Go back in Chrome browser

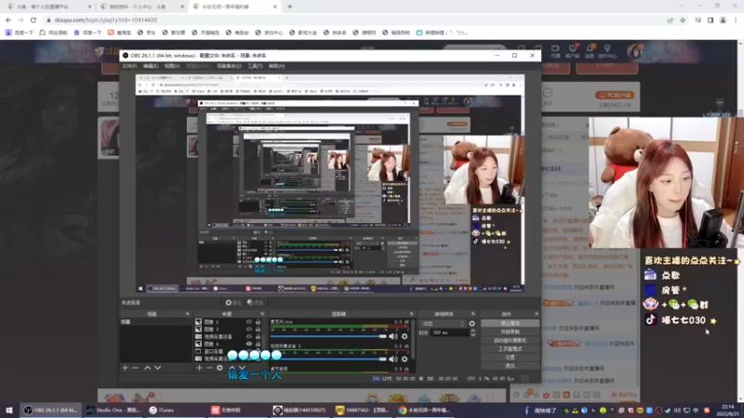tap(8, 20)
